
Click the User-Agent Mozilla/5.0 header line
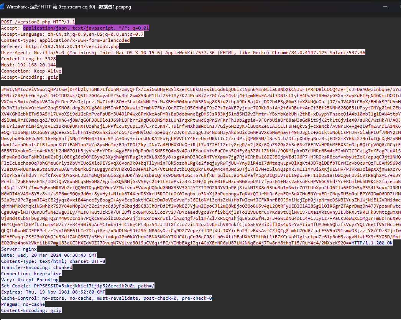coord(183,52)
